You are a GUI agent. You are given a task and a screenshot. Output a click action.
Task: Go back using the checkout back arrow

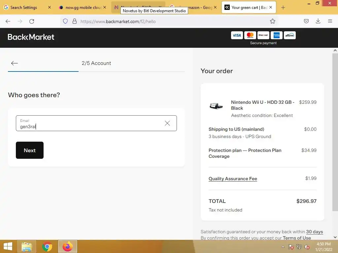pyautogui.click(x=15, y=63)
